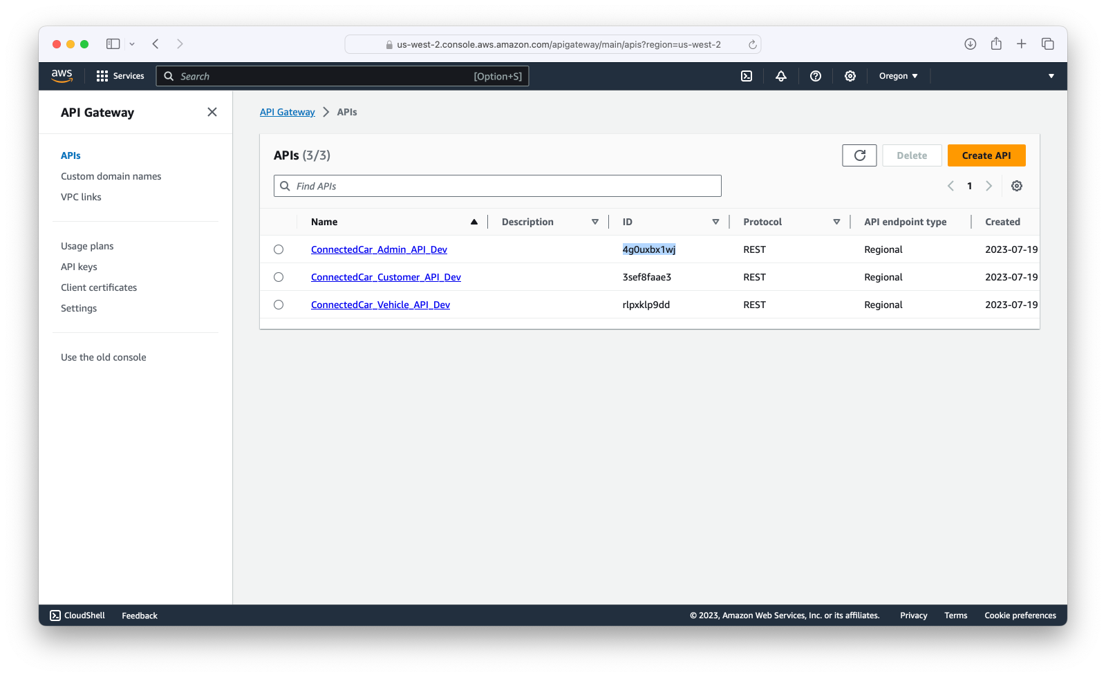Go to next page of APIs
Viewport: 1106px width, 677px height.
pyautogui.click(x=989, y=186)
